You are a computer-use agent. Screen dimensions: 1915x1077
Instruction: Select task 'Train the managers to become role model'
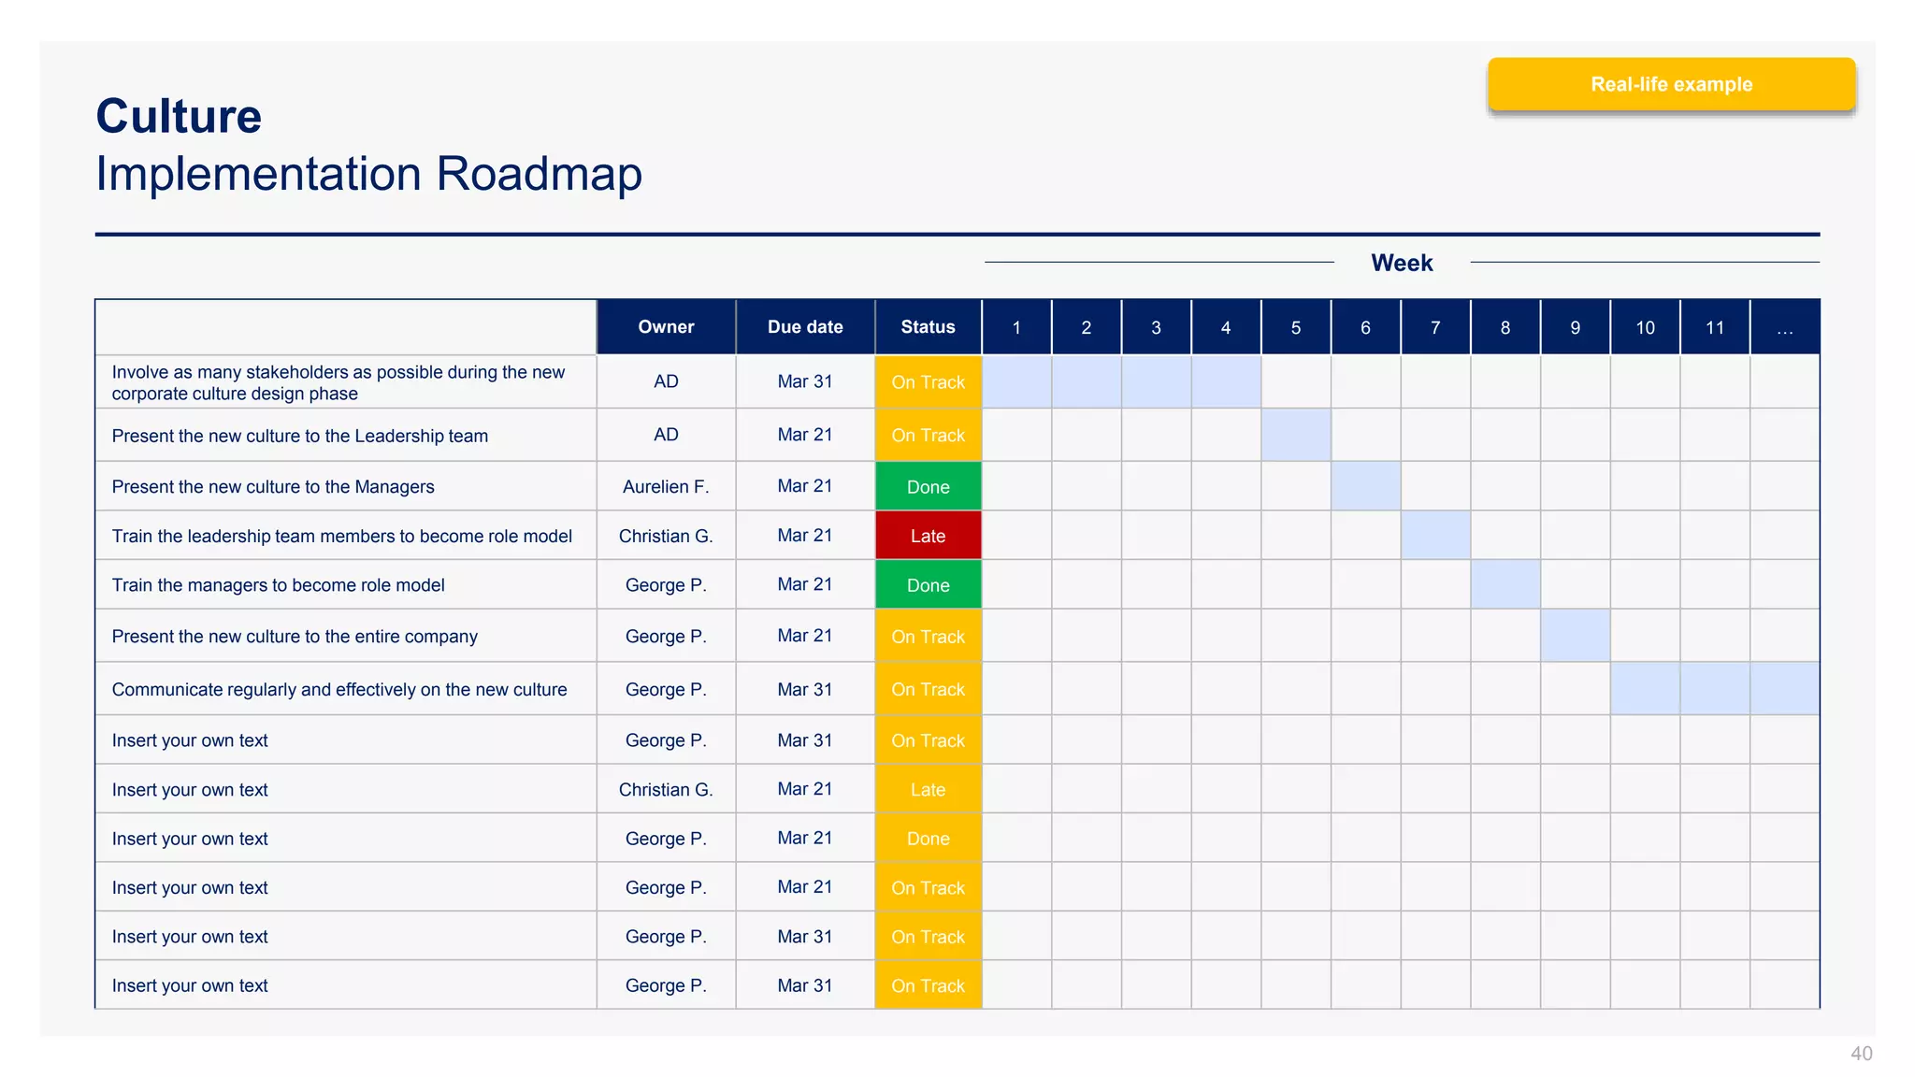(278, 585)
